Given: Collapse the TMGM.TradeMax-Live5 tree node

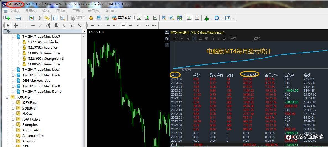Looking at the screenshot, I should [x=13, y=37].
